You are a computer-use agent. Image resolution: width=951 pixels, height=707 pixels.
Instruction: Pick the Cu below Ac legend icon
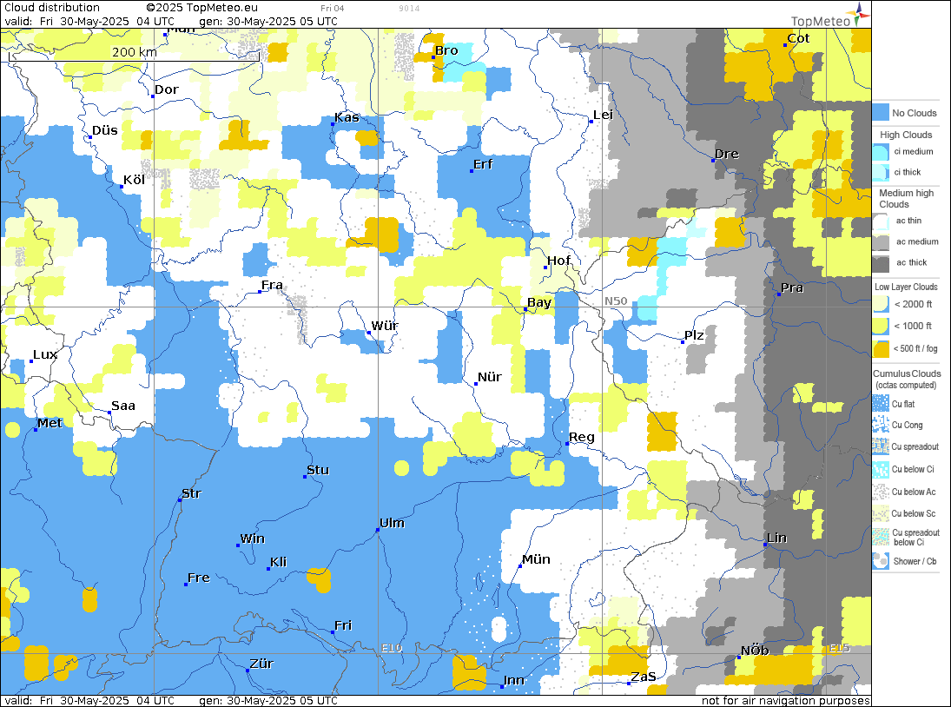881,492
